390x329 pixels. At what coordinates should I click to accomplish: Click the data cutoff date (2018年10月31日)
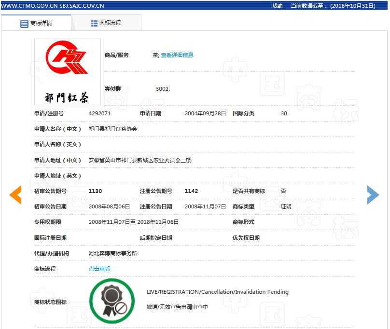pyautogui.click(x=353, y=6)
